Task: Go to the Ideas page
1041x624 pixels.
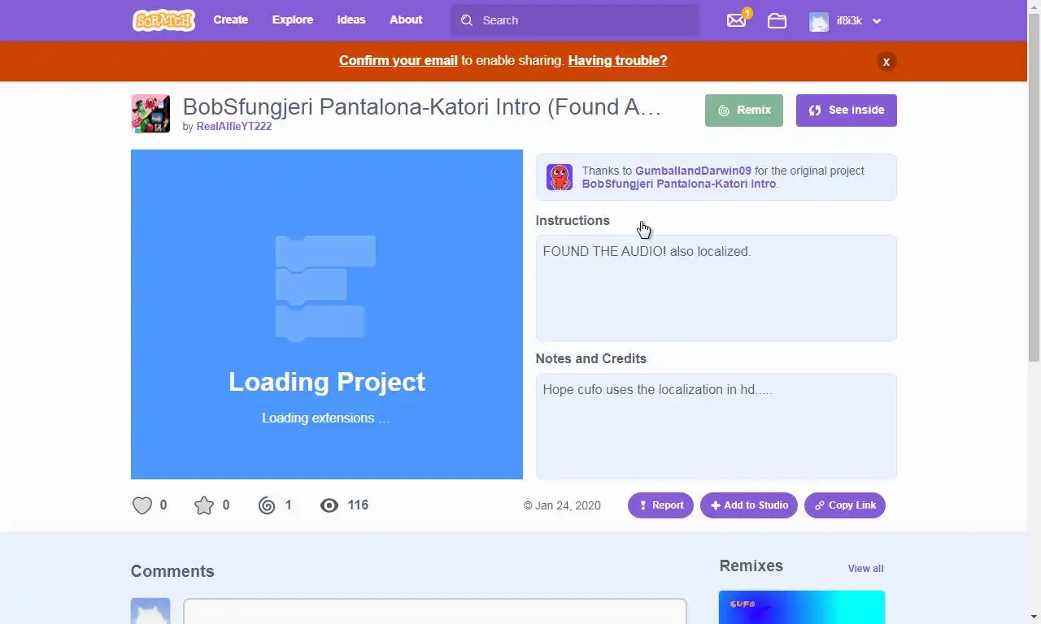Action: coord(351,19)
